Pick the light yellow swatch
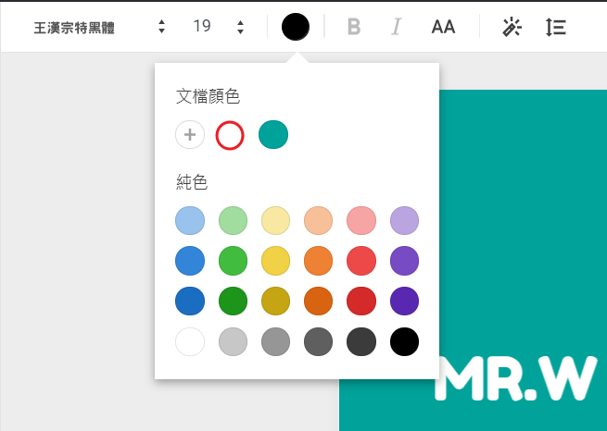Image resolution: width=607 pixels, height=431 pixels. (x=275, y=220)
